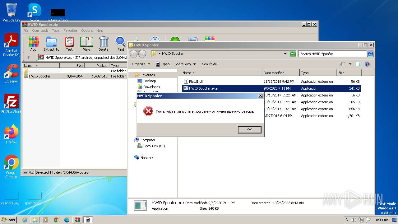Click the volume icon in system tray
Screen dimensions: 398x224
[x=353, y=220]
